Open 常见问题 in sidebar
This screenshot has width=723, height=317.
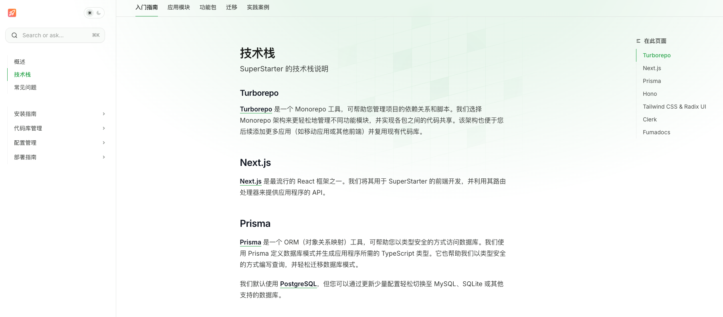[x=25, y=87]
